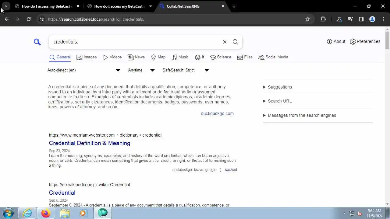Click the browser address bar URL

pyautogui.click(x=96, y=19)
